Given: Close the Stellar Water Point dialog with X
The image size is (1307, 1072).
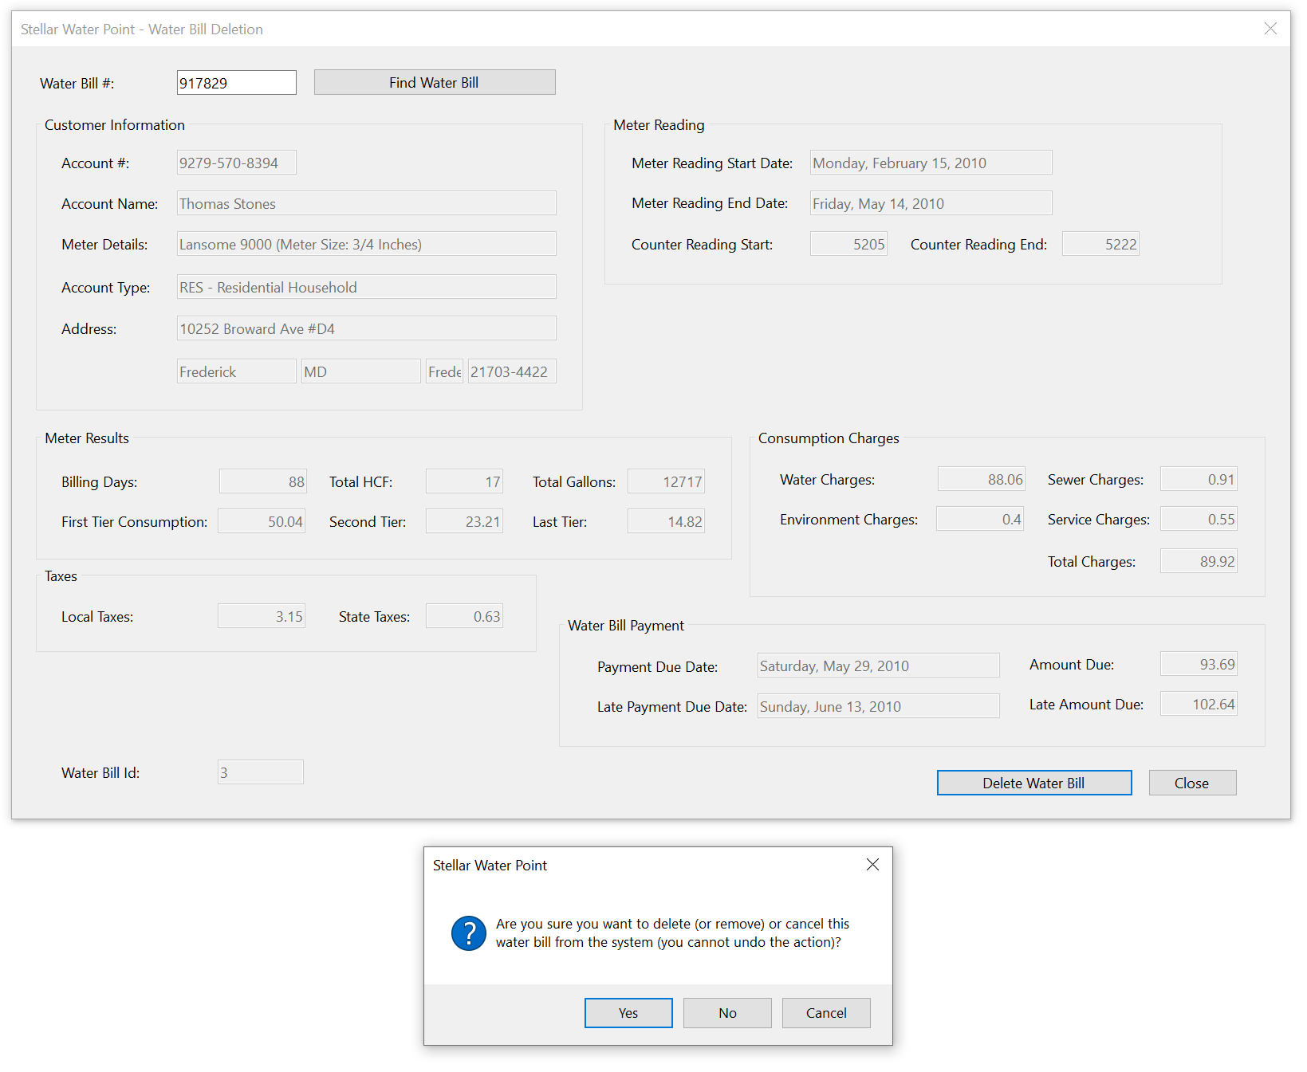Looking at the screenshot, I should [872, 865].
